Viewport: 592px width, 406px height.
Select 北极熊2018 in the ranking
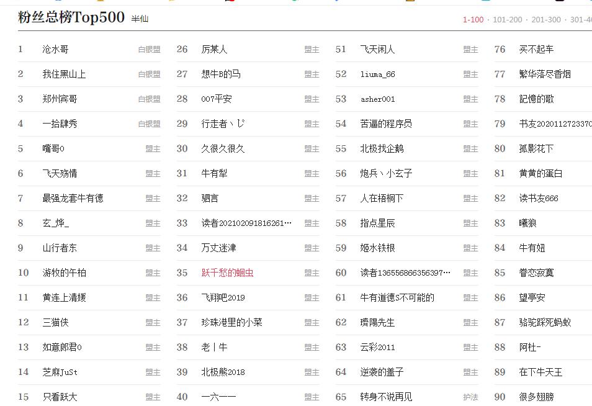pos(223,372)
